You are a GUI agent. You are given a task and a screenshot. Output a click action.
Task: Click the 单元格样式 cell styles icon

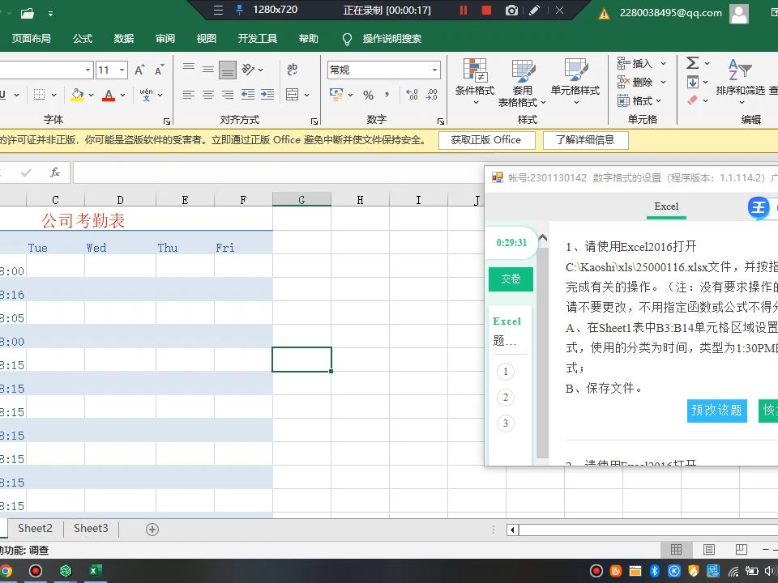click(x=575, y=77)
